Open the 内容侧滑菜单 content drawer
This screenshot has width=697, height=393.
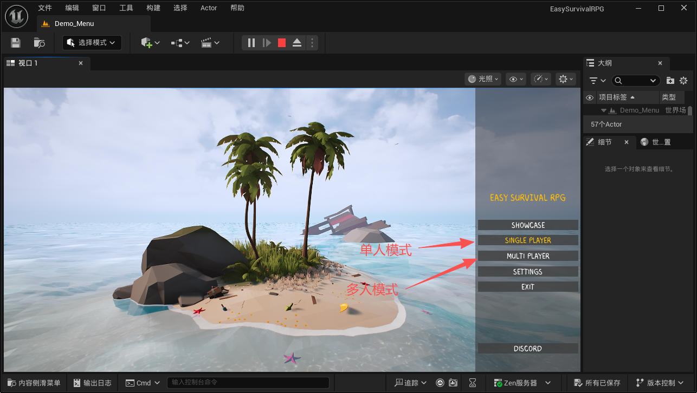(35, 383)
